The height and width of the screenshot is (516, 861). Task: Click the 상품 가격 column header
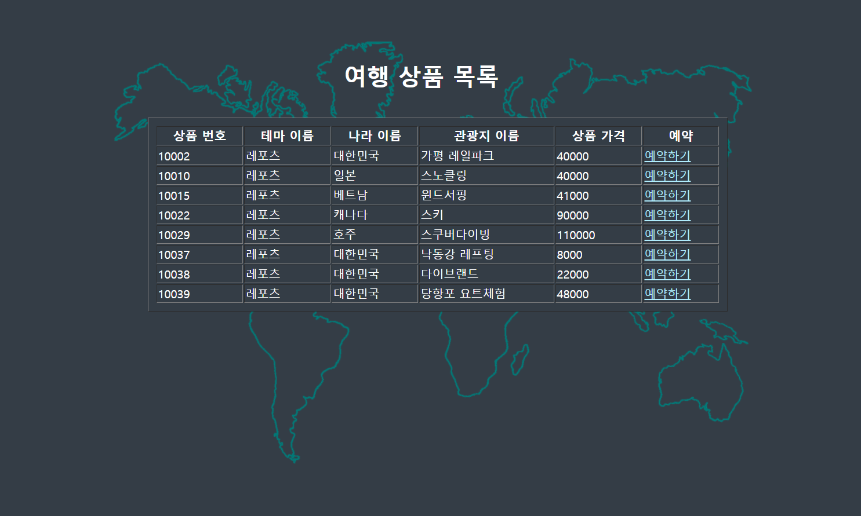598,136
